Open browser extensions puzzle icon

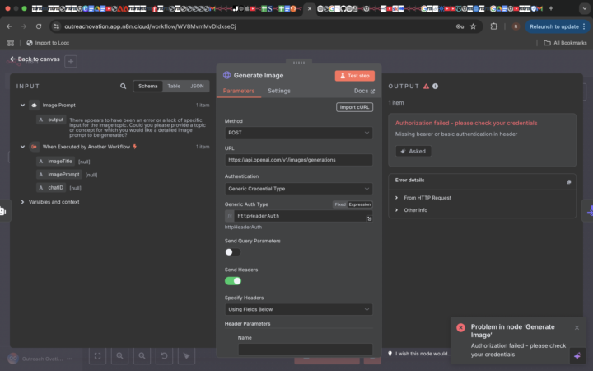point(494,26)
